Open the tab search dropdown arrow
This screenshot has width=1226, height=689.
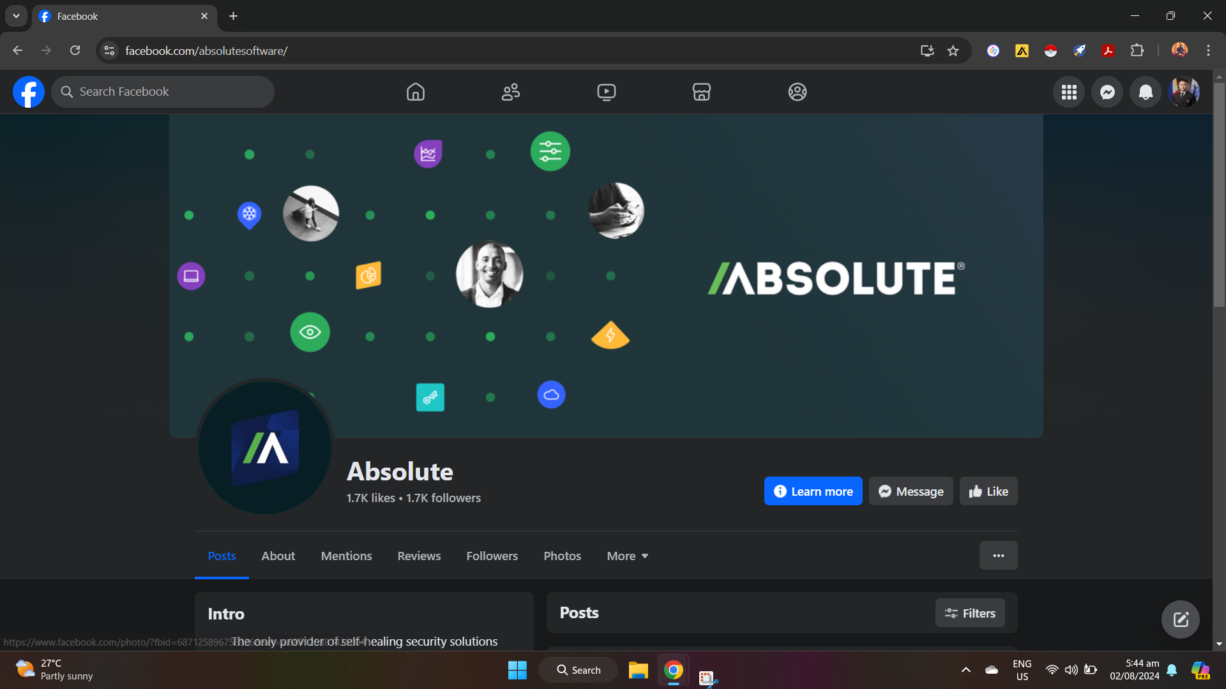(16, 16)
